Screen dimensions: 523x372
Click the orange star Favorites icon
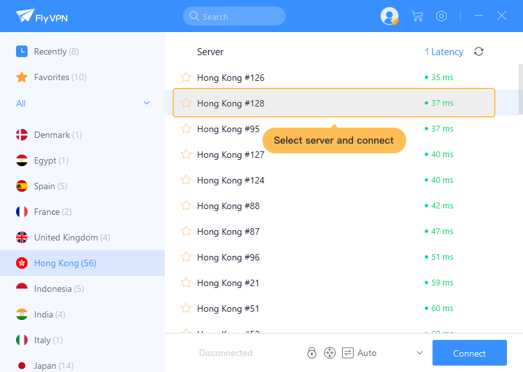pos(22,77)
